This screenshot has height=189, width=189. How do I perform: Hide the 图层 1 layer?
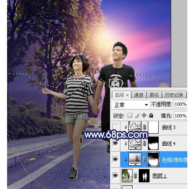(115, 176)
